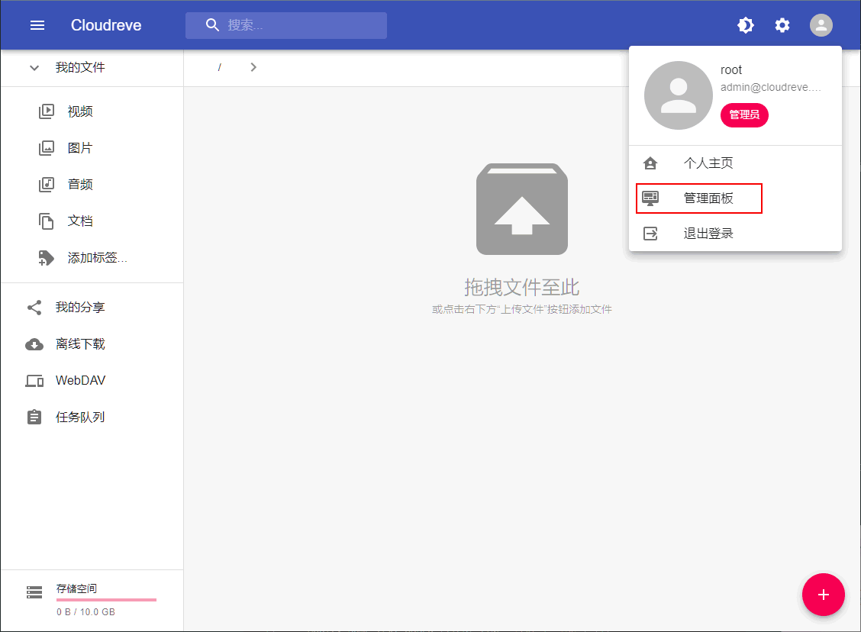Go to 我的分享 shares page
The image size is (861, 632).
(80, 308)
